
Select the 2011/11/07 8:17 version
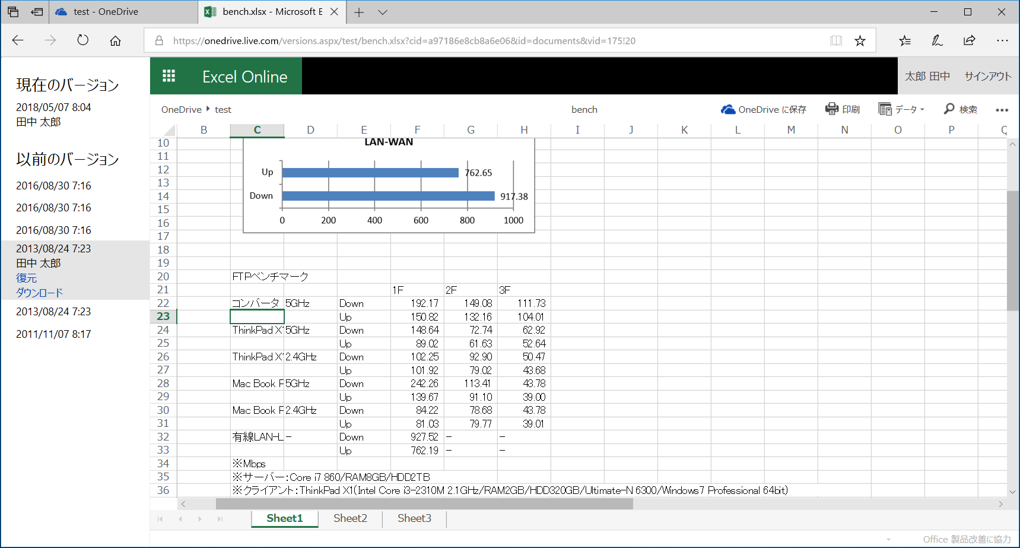[x=53, y=334]
